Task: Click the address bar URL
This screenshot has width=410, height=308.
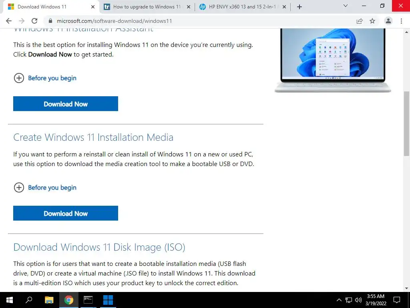Action: tap(114, 21)
